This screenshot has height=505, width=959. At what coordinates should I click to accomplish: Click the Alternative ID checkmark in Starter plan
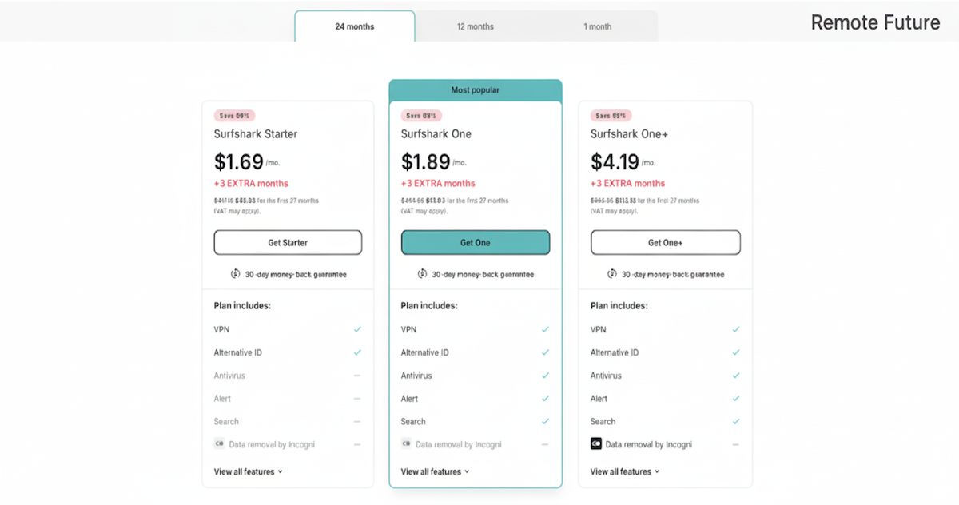click(357, 352)
